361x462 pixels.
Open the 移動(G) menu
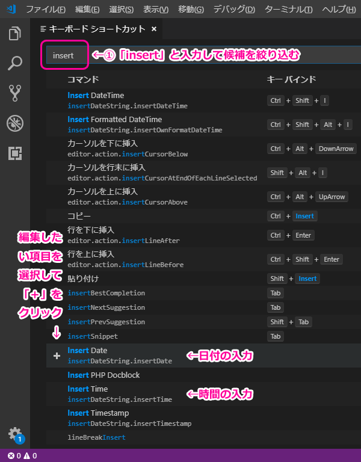pos(191,10)
